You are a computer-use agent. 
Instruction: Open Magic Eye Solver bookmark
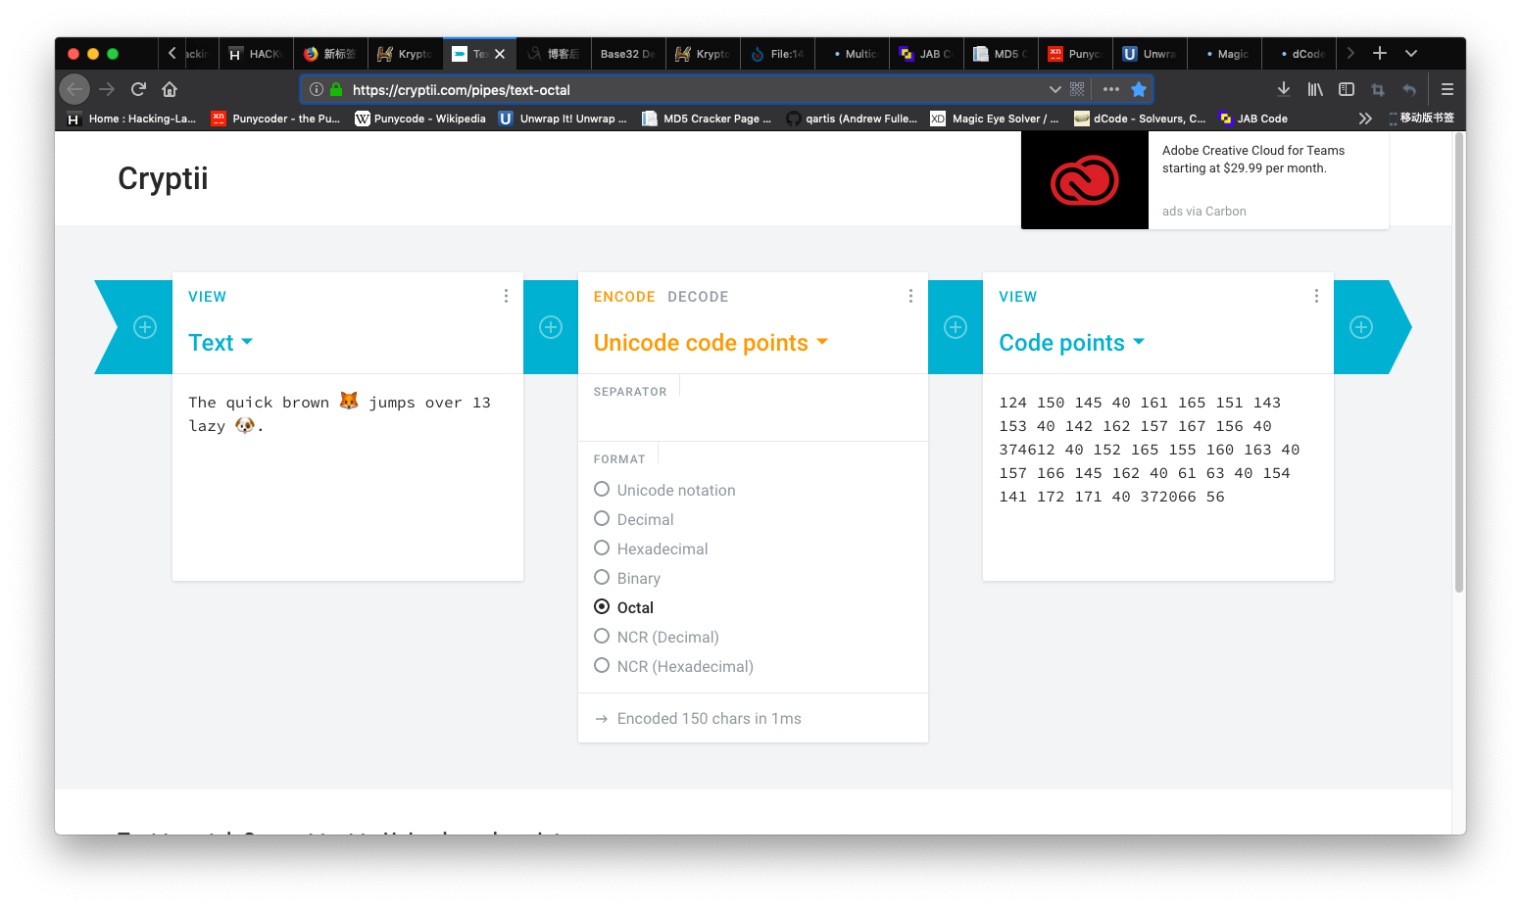995,119
